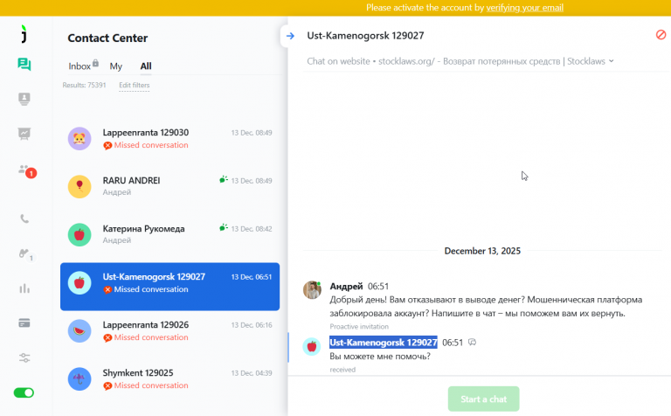Select the Ust-Kamenogorsk 129027 conversation in list
The height and width of the screenshot is (416, 671).
pos(169,287)
